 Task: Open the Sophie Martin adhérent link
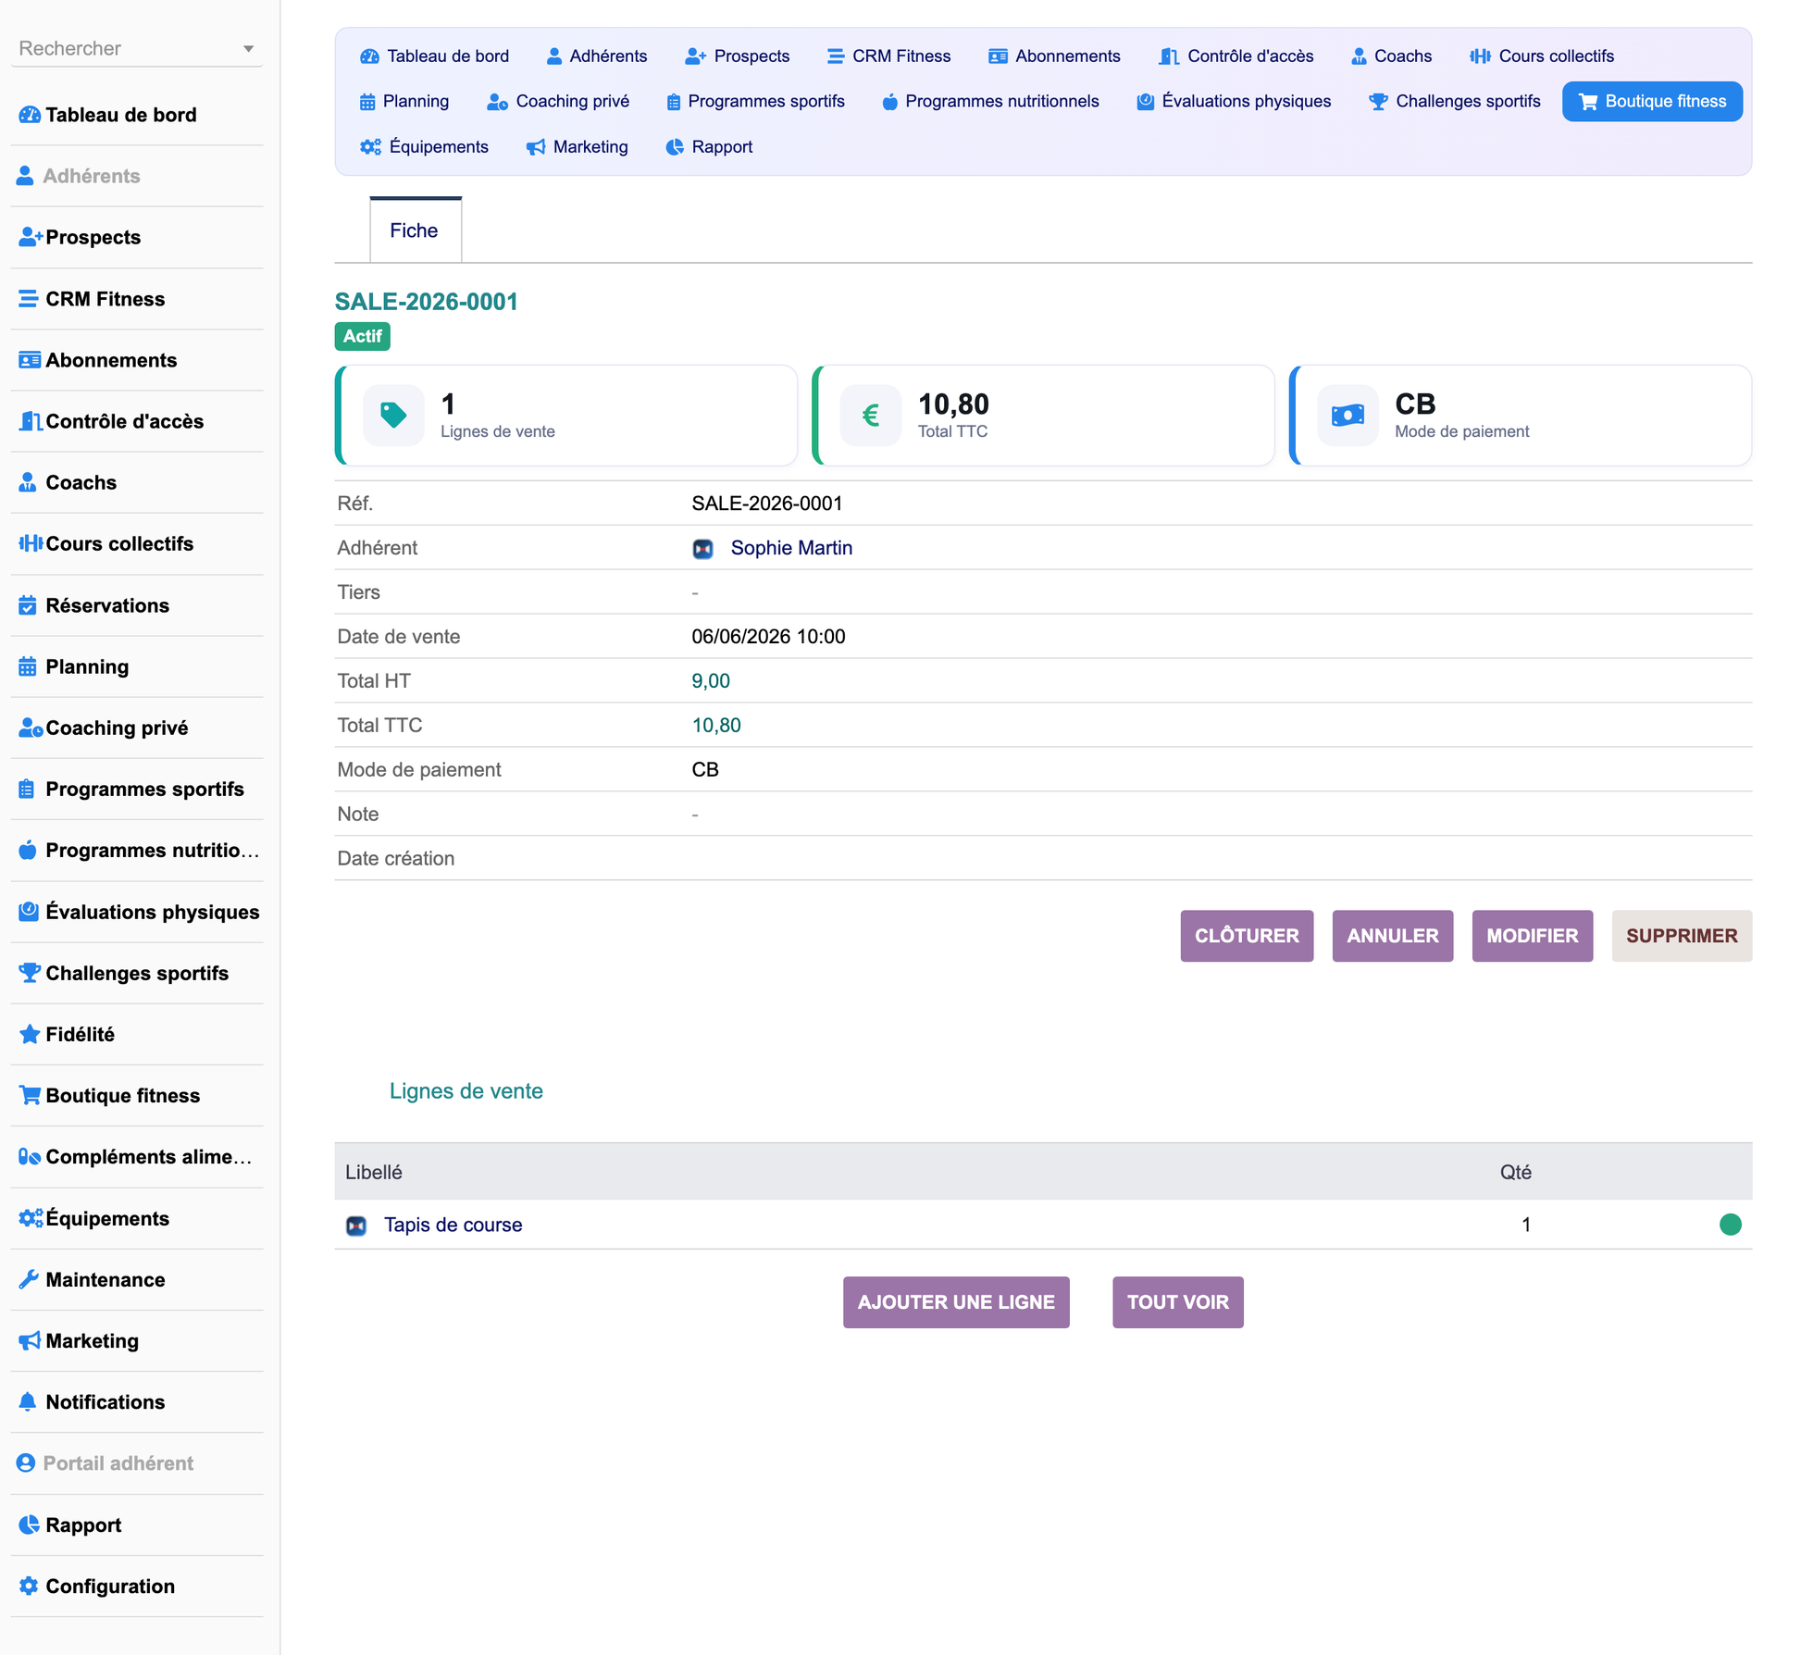tap(791, 548)
